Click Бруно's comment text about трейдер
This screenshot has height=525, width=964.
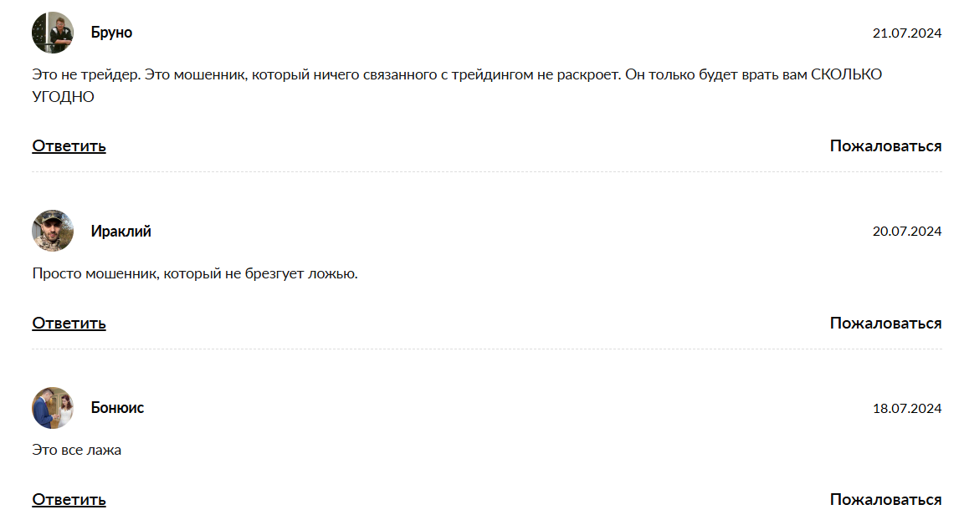click(x=457, y=85)
